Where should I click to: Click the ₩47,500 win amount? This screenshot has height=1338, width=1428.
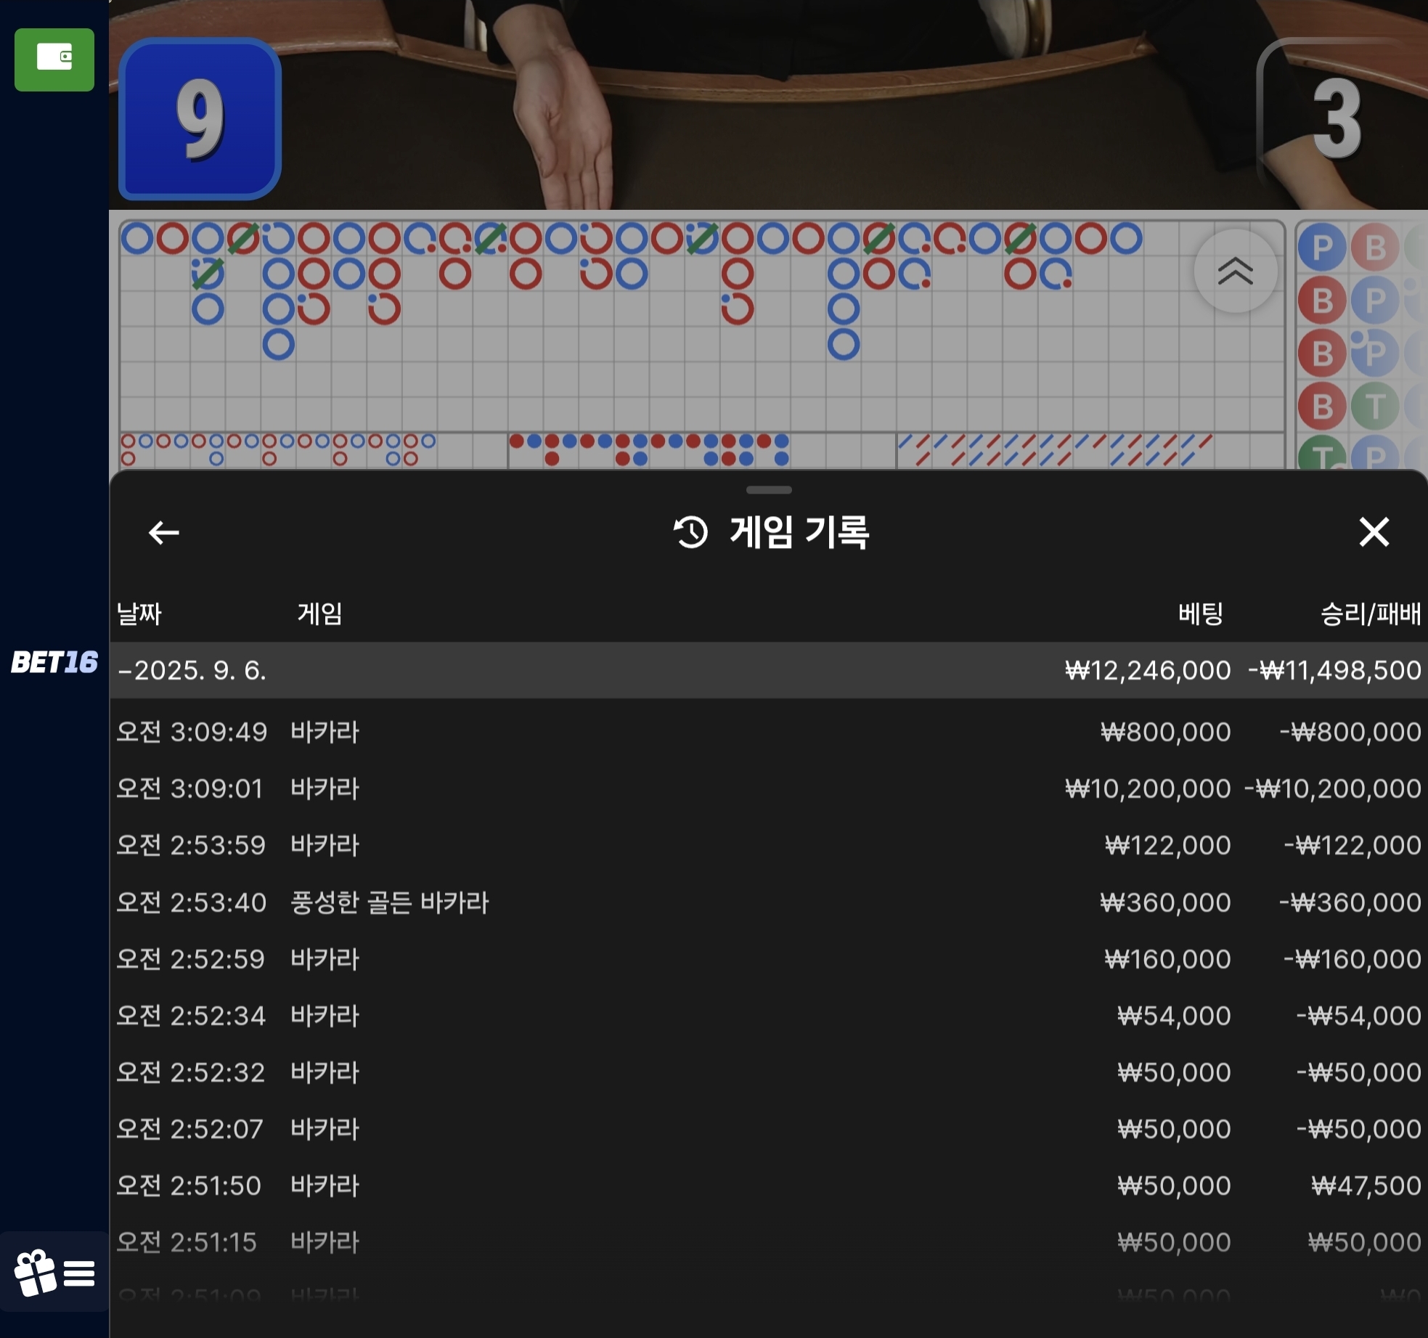[1366, 1186]
